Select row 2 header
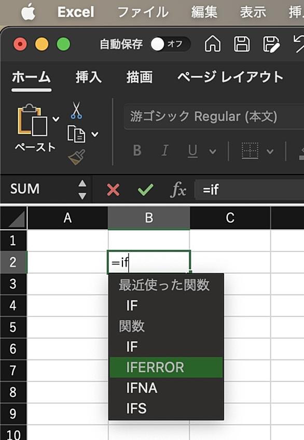This screenshot has height=440, width=304. [13, 262]
